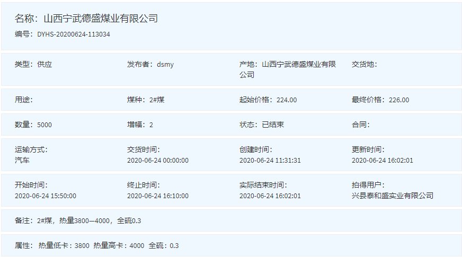Click the 合同 label
This screenshot has width=462, height=257.
[361, 125]
